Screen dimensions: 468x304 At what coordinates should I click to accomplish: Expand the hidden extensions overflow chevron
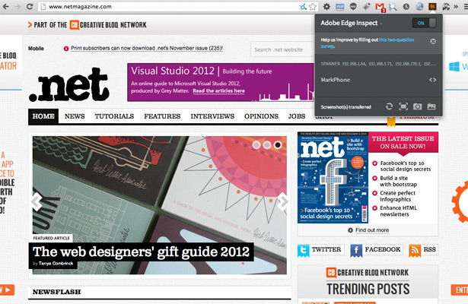tap(456, 6)
